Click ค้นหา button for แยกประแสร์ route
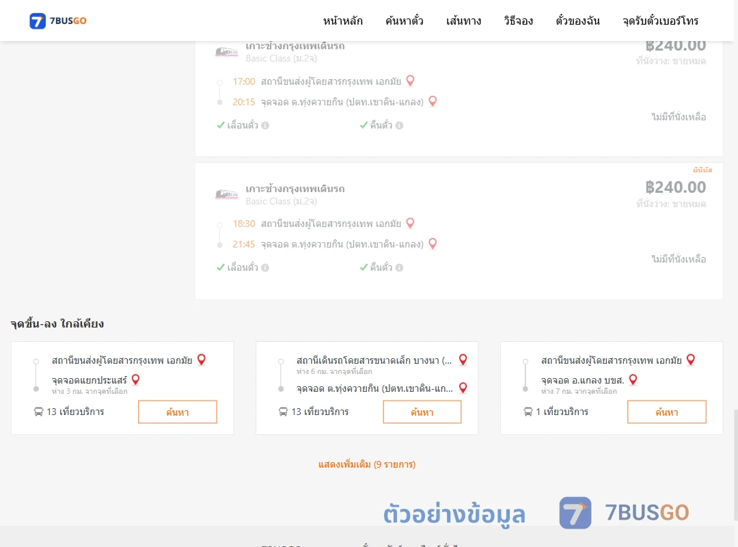Viewport: 738px width, 547px height. (178, 412)
